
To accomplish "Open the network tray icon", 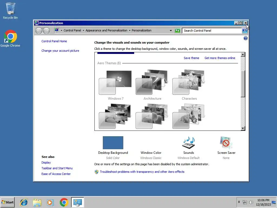I will 245,202.
